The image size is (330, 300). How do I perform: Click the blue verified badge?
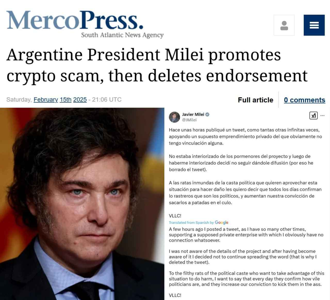tap(207, 114)
